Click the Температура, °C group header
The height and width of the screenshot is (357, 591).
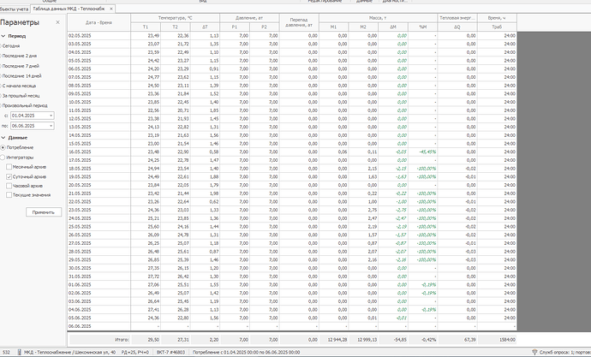pyautogui.click(x=176, y=18)
